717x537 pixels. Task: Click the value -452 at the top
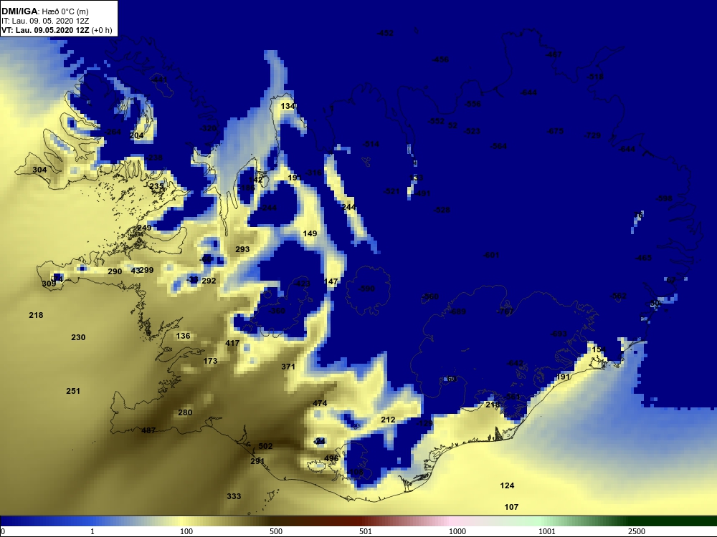[x=385, y=33]
